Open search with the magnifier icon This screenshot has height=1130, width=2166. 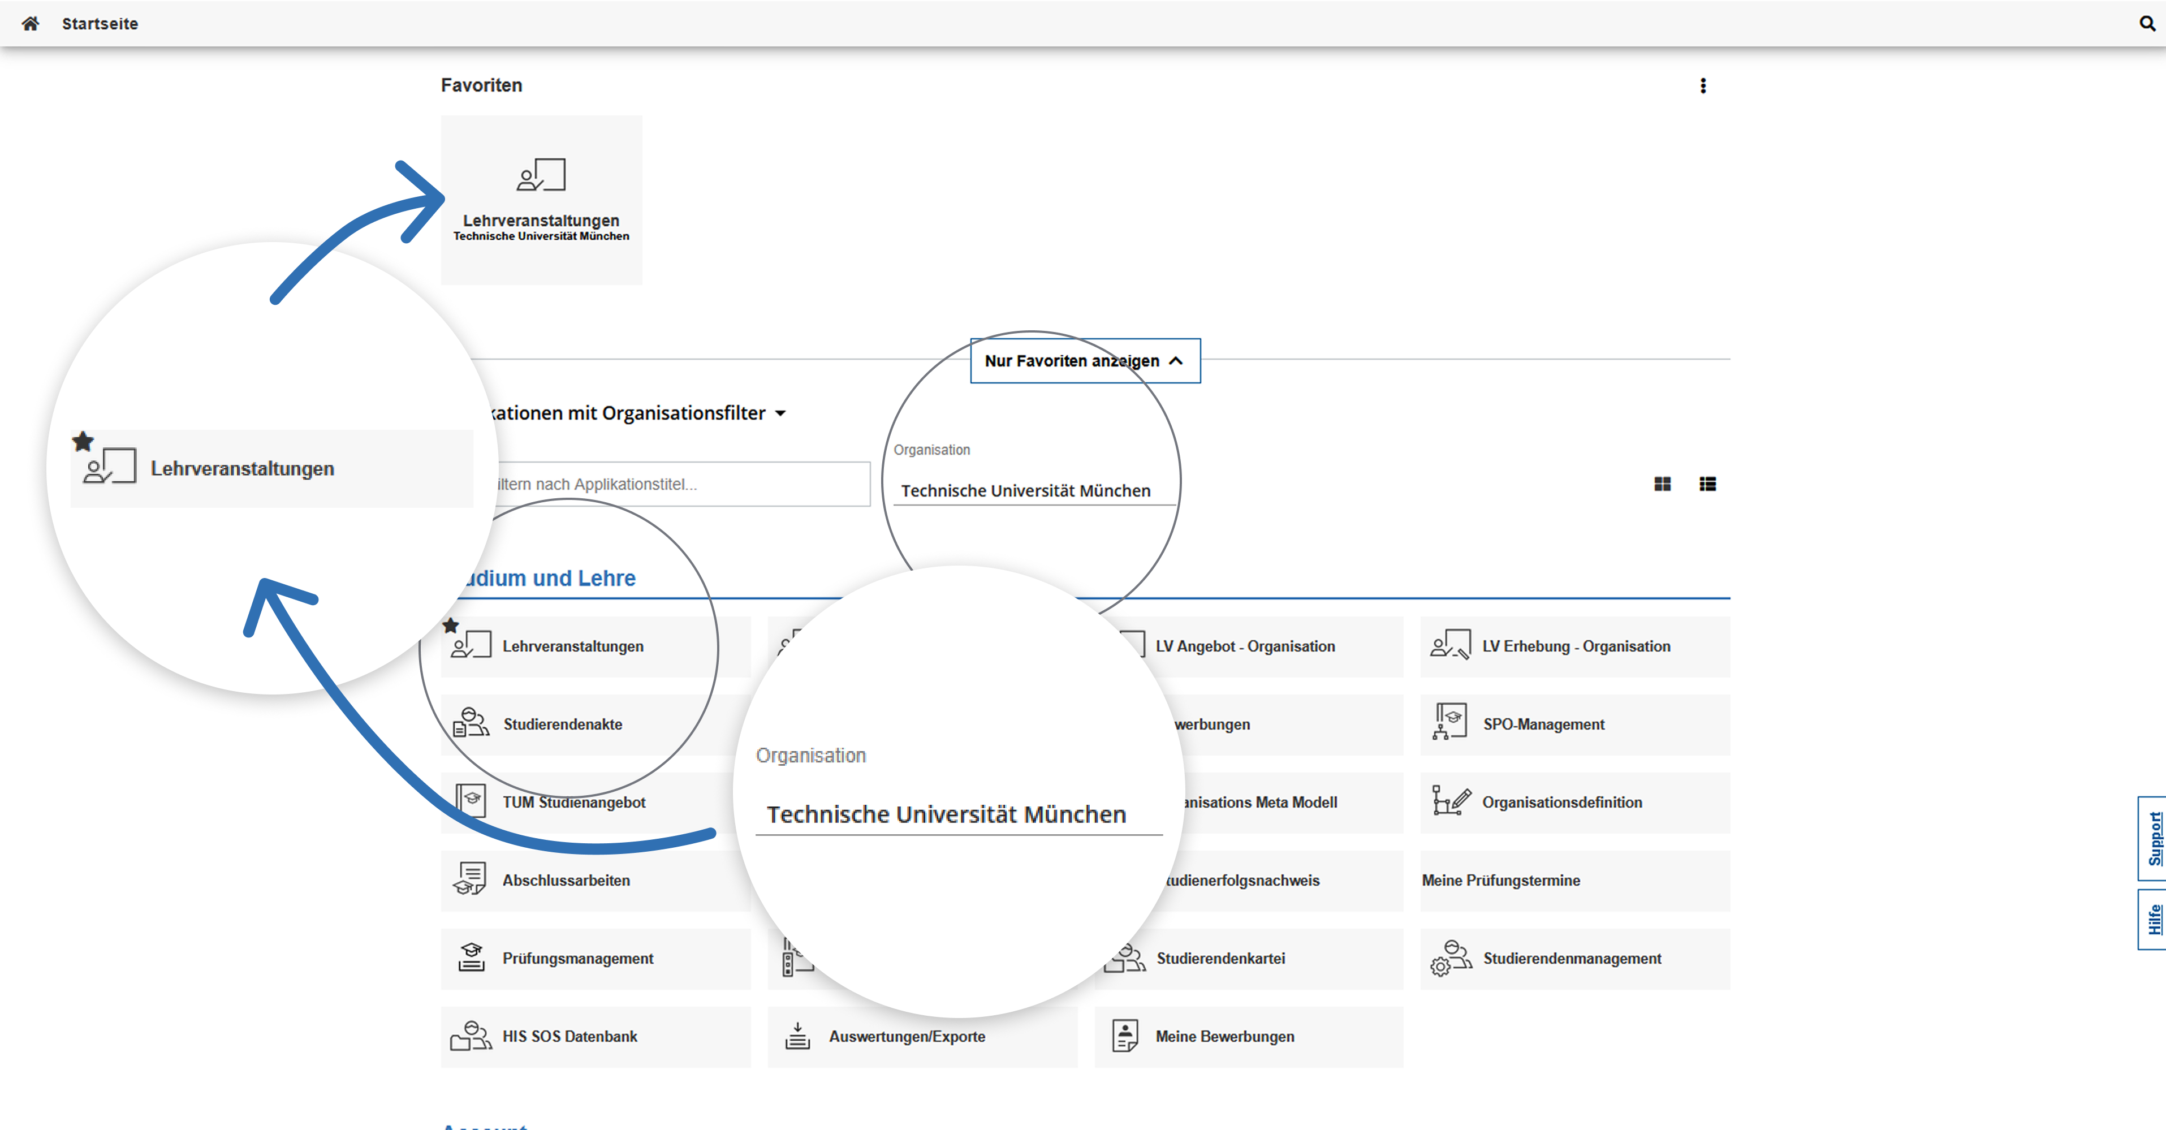(2147, 24)
